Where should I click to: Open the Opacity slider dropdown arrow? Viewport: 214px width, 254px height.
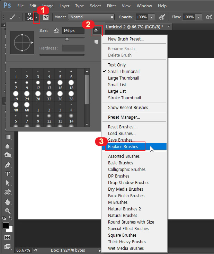[x=151, y=17]
